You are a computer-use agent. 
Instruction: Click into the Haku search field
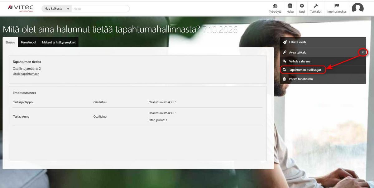click(x=100, y=9)
